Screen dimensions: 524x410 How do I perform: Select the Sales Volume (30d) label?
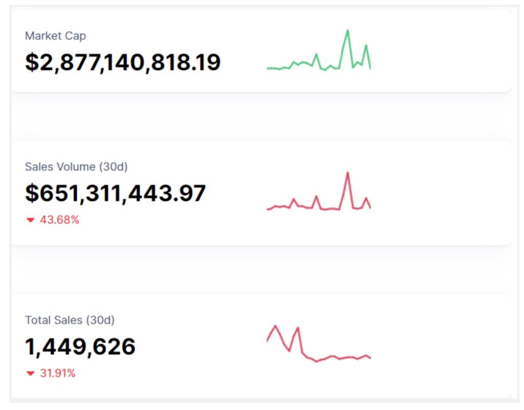point(76,167)
